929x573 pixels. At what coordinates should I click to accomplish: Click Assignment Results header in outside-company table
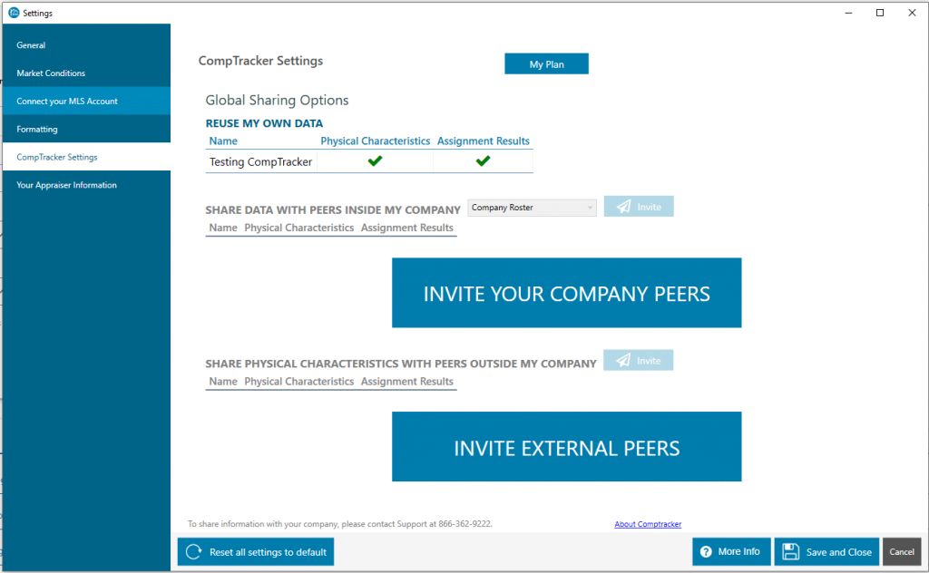(x=407, y=382)
